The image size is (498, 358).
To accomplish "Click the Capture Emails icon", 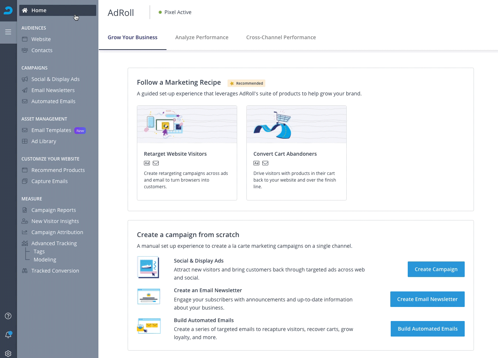I will (25, 181).
